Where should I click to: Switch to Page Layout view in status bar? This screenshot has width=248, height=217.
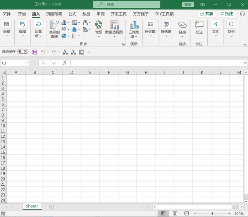[175, 214]
